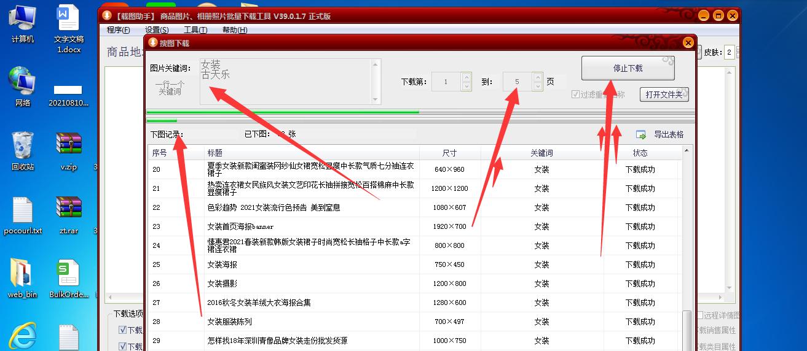Increase the 到 end page value
Viewport: 807px width, 351px height.
click(x=538, y=77)
